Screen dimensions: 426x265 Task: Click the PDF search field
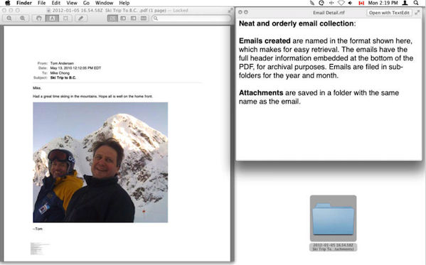tap(191, 18)
